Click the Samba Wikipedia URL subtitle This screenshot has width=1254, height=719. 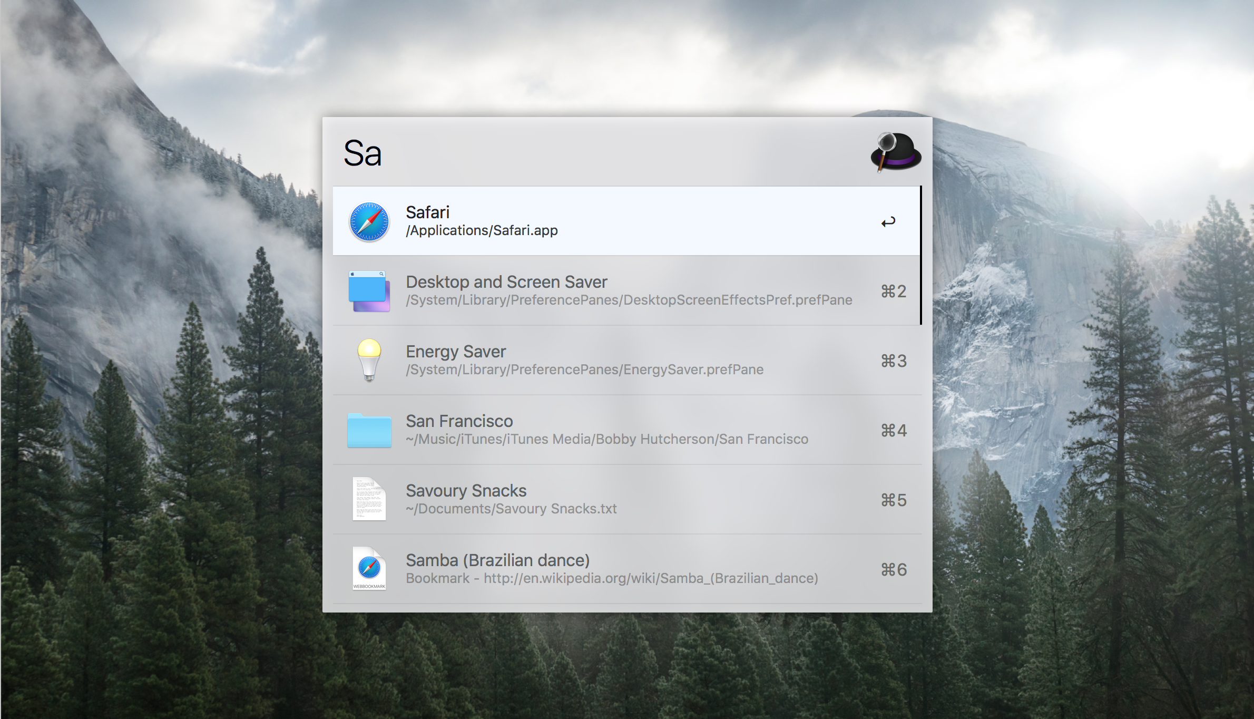611,578
